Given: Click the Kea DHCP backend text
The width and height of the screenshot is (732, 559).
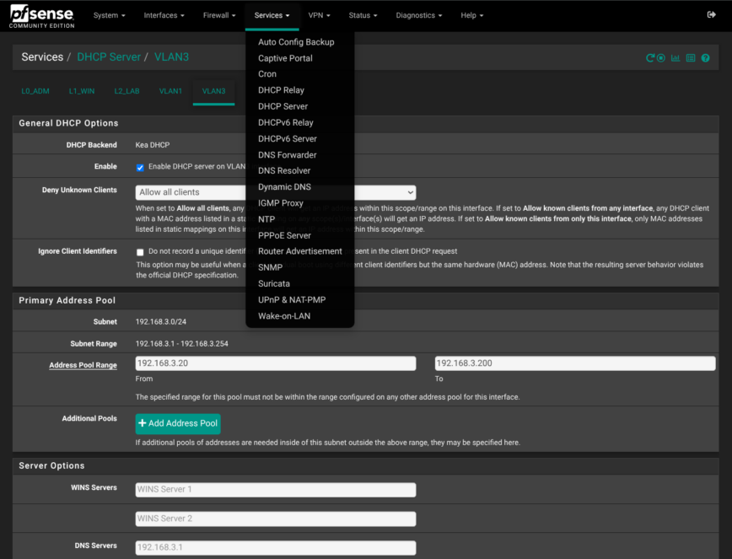Looking at the screenshot, I should (152, 145).
